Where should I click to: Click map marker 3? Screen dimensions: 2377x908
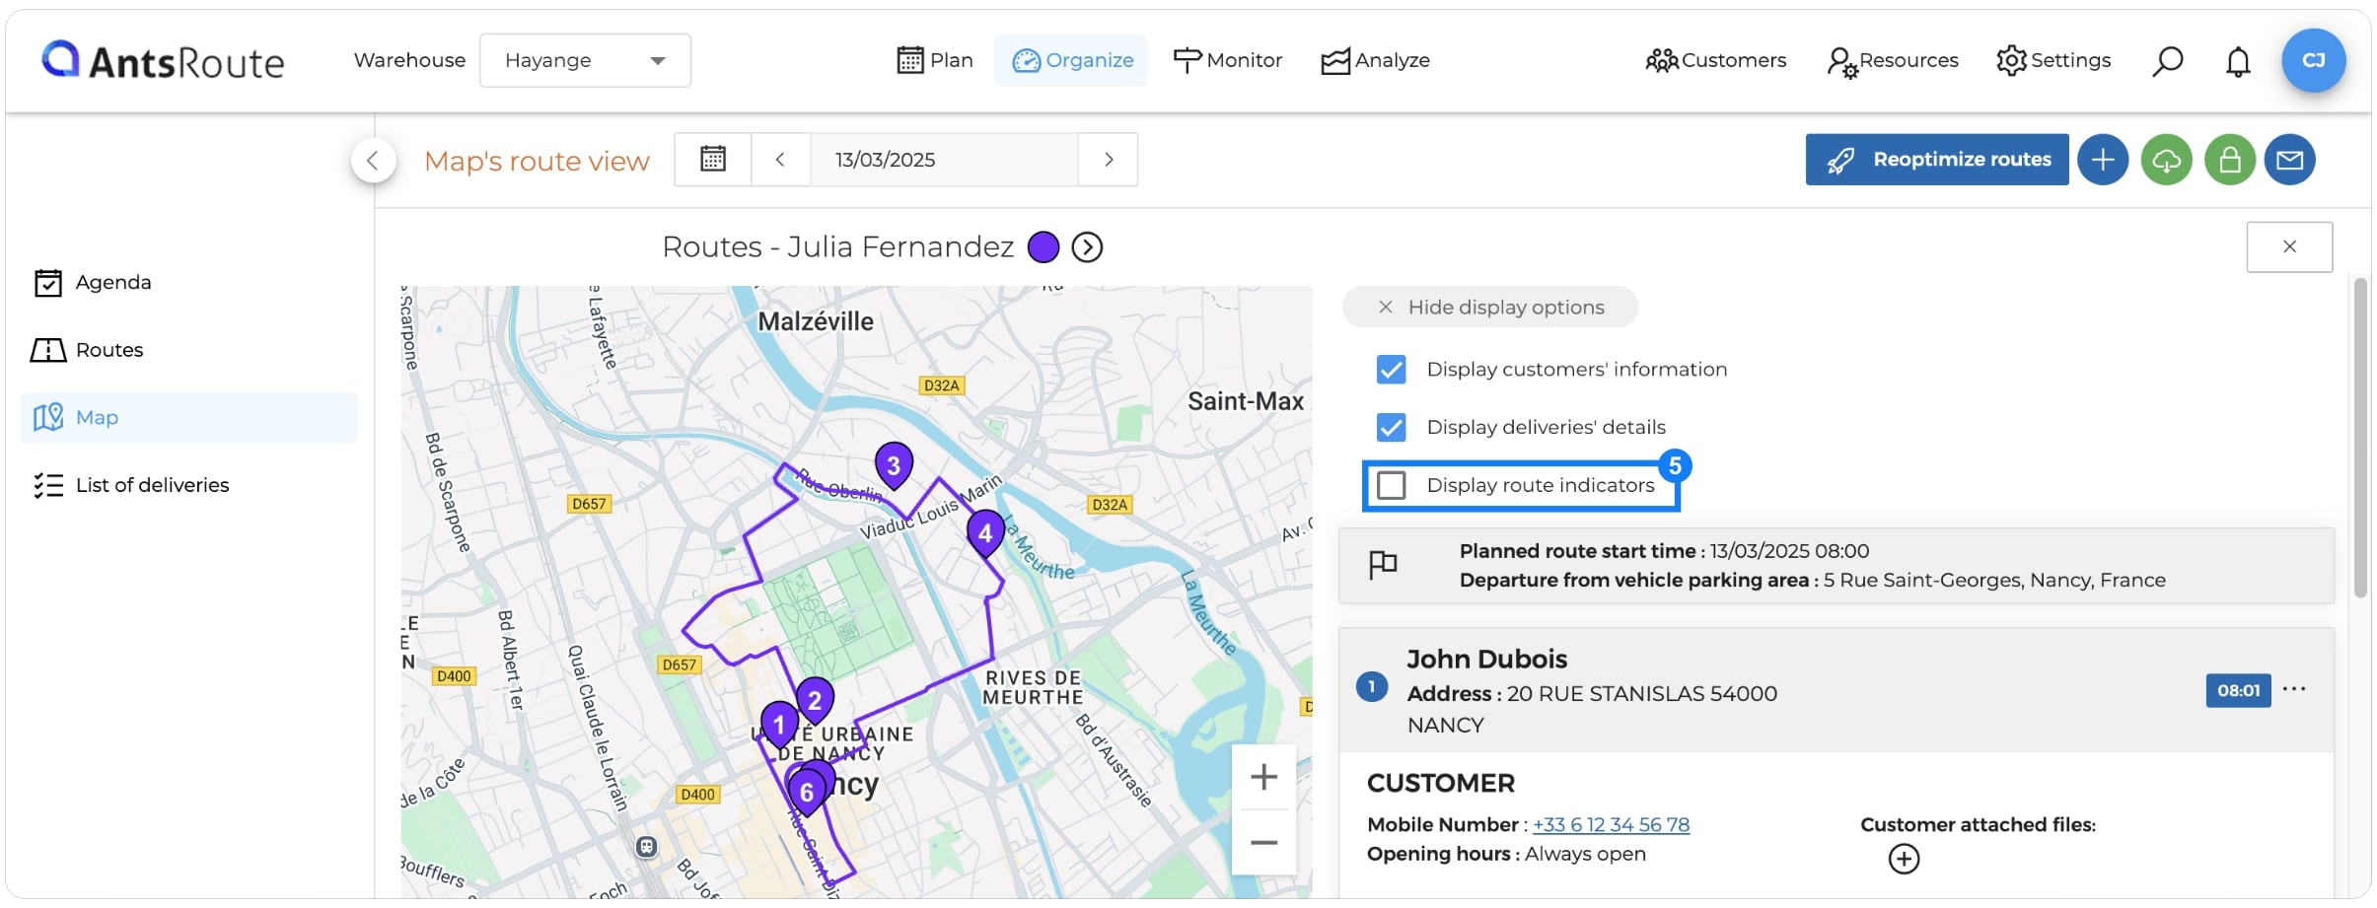[x=894, y=465]
